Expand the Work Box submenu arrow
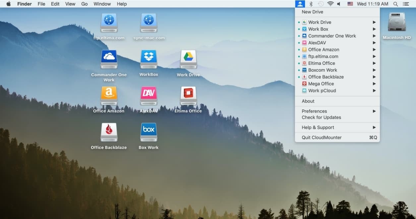 click(x=374, y=29)
